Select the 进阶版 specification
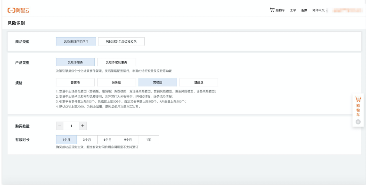The width and height of the screenshot is (366, 185). pos(116,82)
